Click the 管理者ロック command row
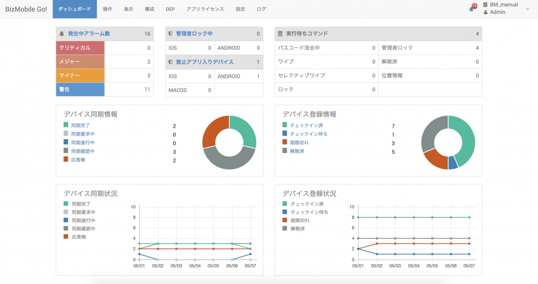 coord(430,48)
